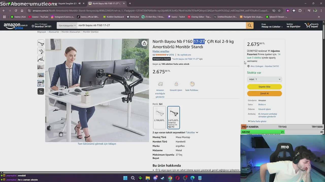Select first product thumbnail image

pos(41,43)
